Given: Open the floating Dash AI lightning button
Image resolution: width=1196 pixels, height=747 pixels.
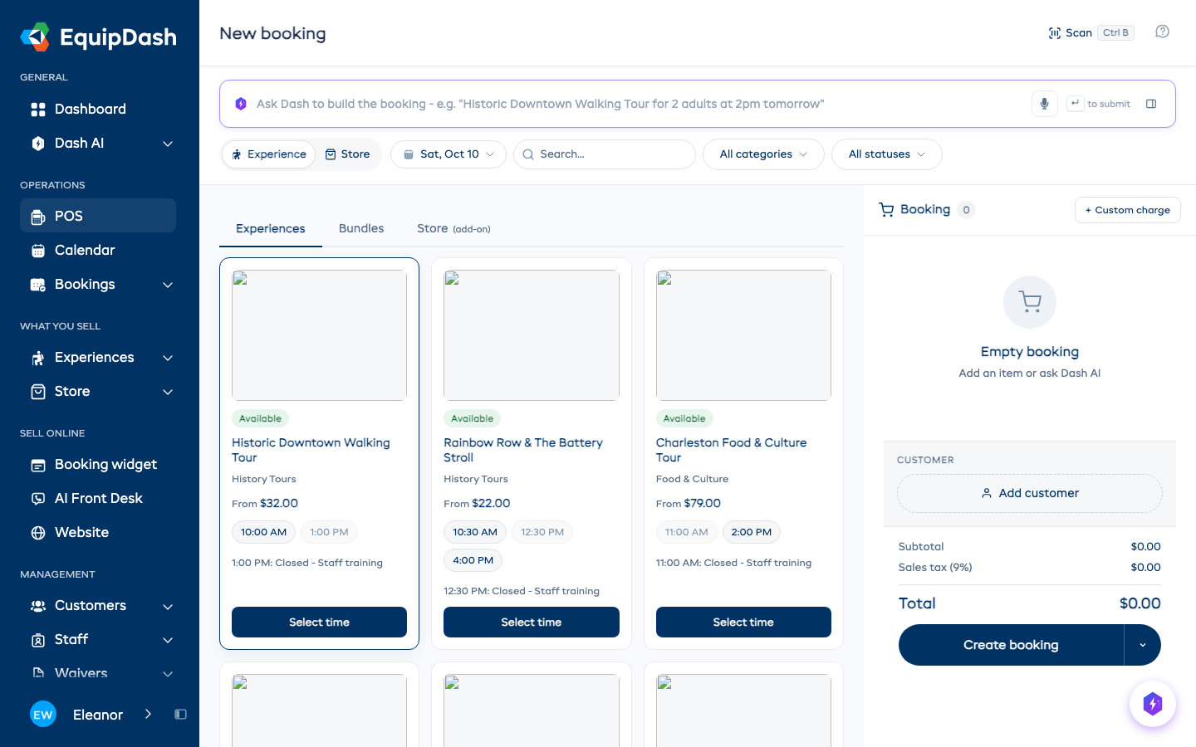Looking at the screenshot, I should click(x=1152, y=704).
